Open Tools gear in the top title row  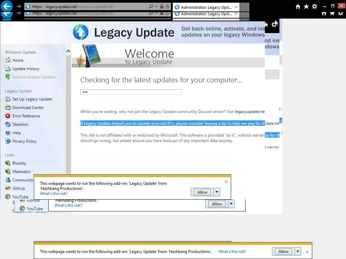coord(315,7)
